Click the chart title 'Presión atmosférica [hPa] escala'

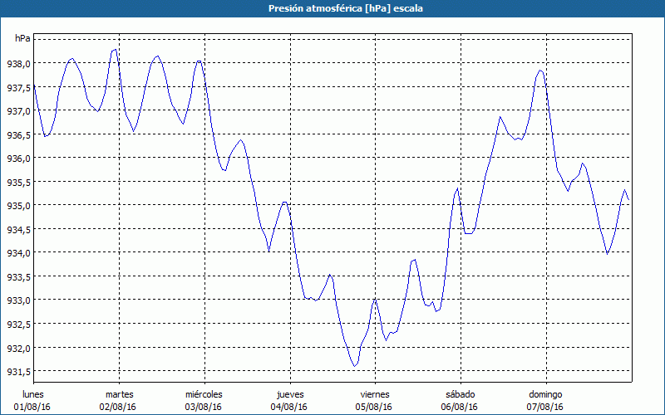click(332, 8)
